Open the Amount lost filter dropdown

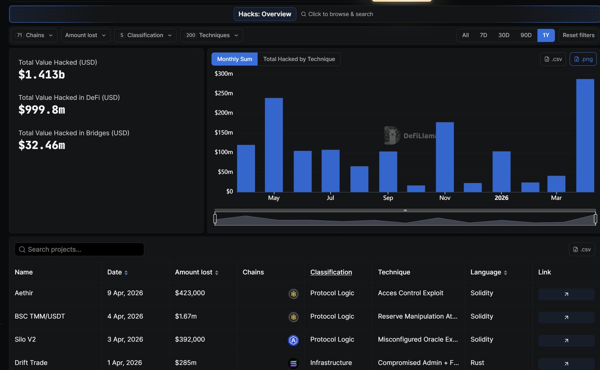(x=86, y=35)
